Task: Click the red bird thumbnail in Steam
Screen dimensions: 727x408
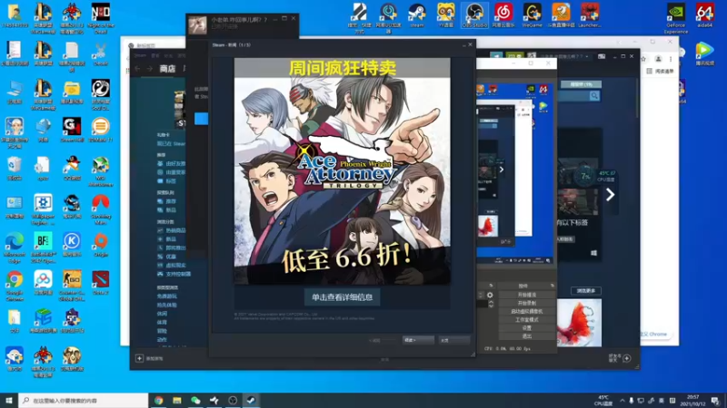Action: [x=579, y=323]
